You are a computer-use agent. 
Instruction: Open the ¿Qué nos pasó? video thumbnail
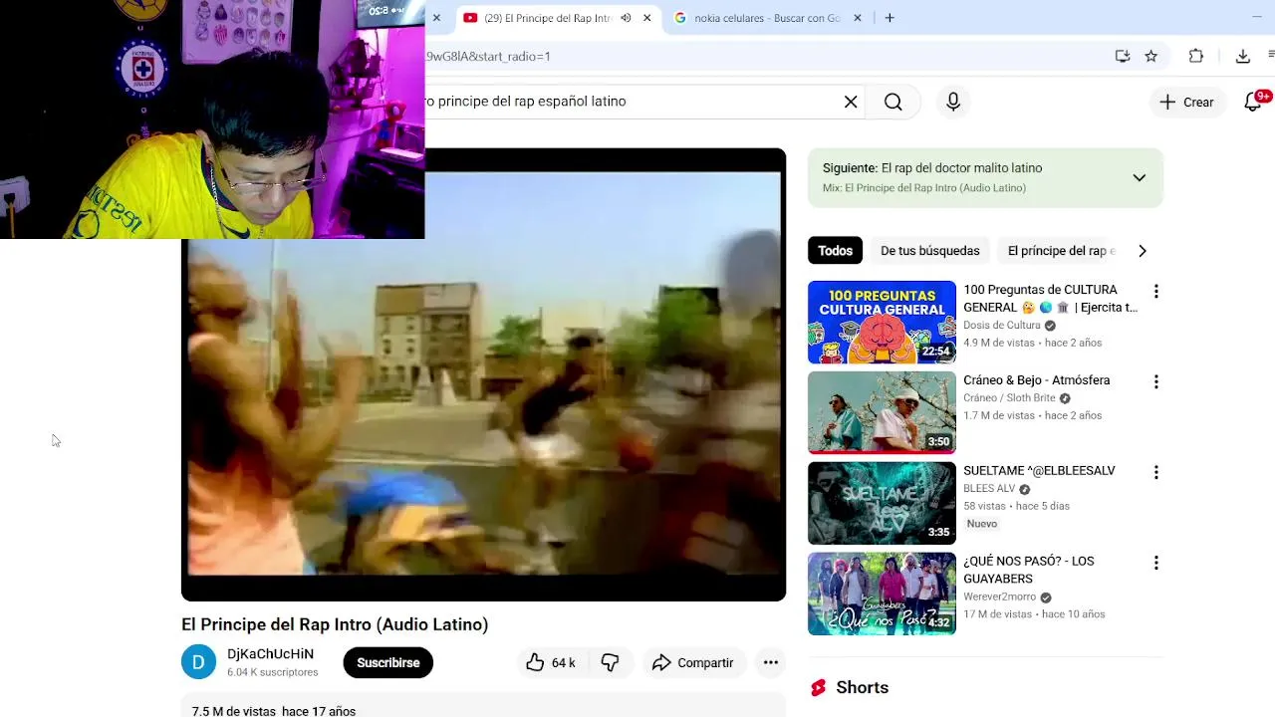882,595
